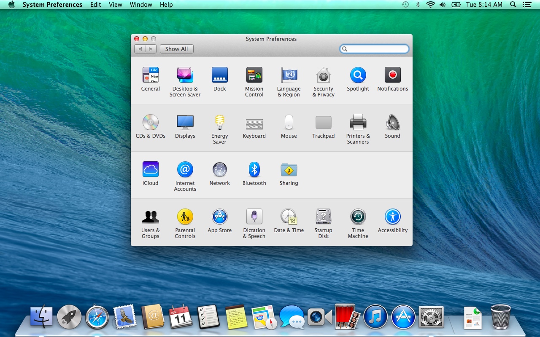Focus the System Preferences search field
Image resolution: width=540 pixels, height=337 pixels.
click(x=374, y=49)
